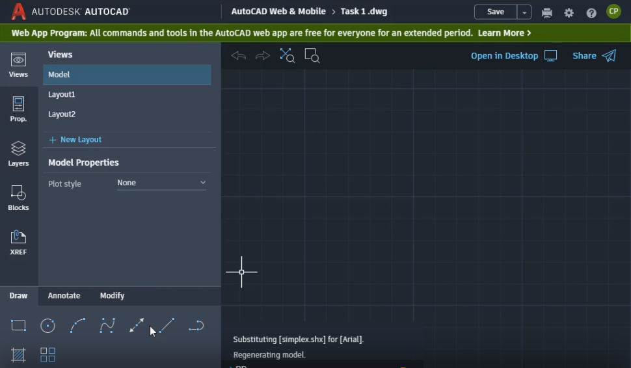This screenshot has width=631, height=368.
Task: Open the Save options dropdown arrow
Action: click(x=524, y=12)
